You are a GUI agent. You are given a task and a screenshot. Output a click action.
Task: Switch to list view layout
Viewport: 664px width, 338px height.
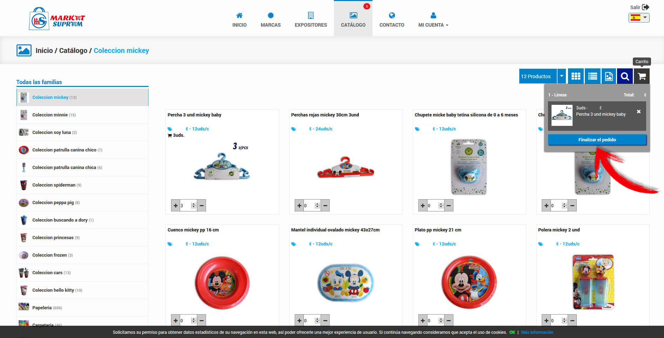pyautogui.click(x=593, y=76)
